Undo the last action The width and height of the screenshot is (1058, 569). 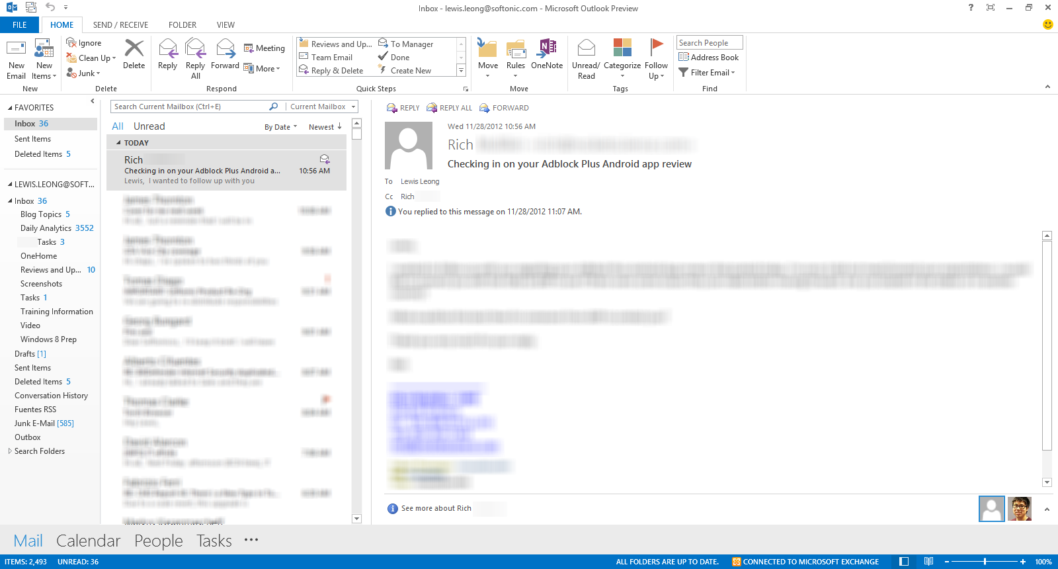tap(50, 7)
